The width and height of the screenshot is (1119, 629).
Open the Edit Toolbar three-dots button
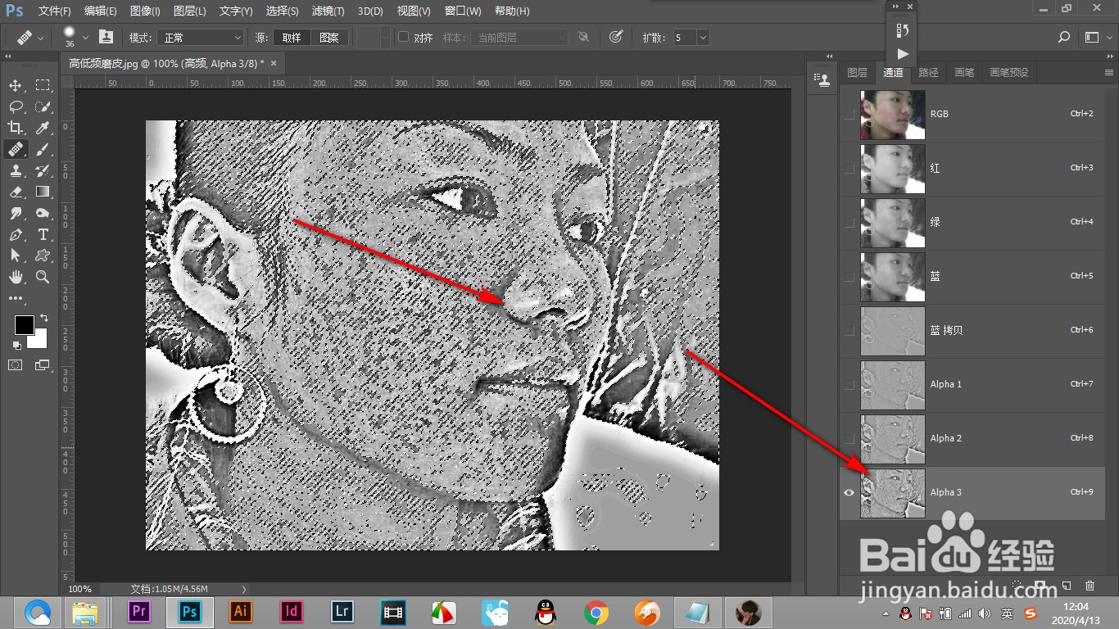[16, 299]
